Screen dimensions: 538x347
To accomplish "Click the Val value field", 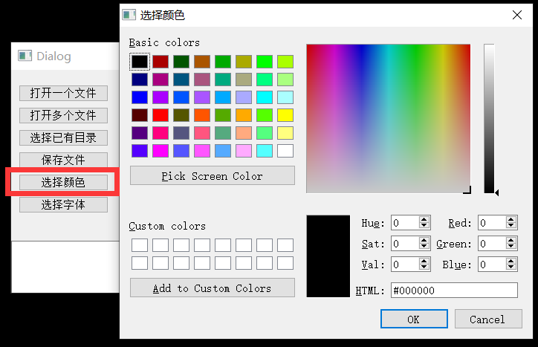I will click(405, 265).
